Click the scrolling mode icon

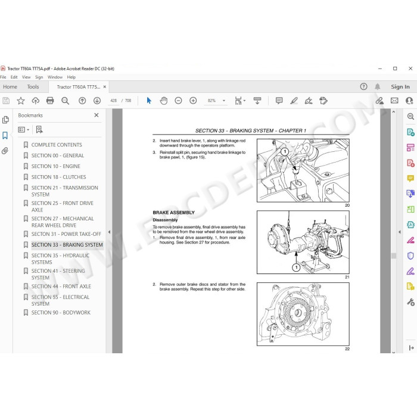[257, 101]
